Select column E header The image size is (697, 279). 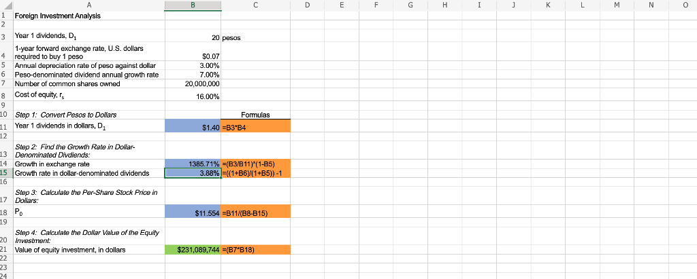coord(342,5)
